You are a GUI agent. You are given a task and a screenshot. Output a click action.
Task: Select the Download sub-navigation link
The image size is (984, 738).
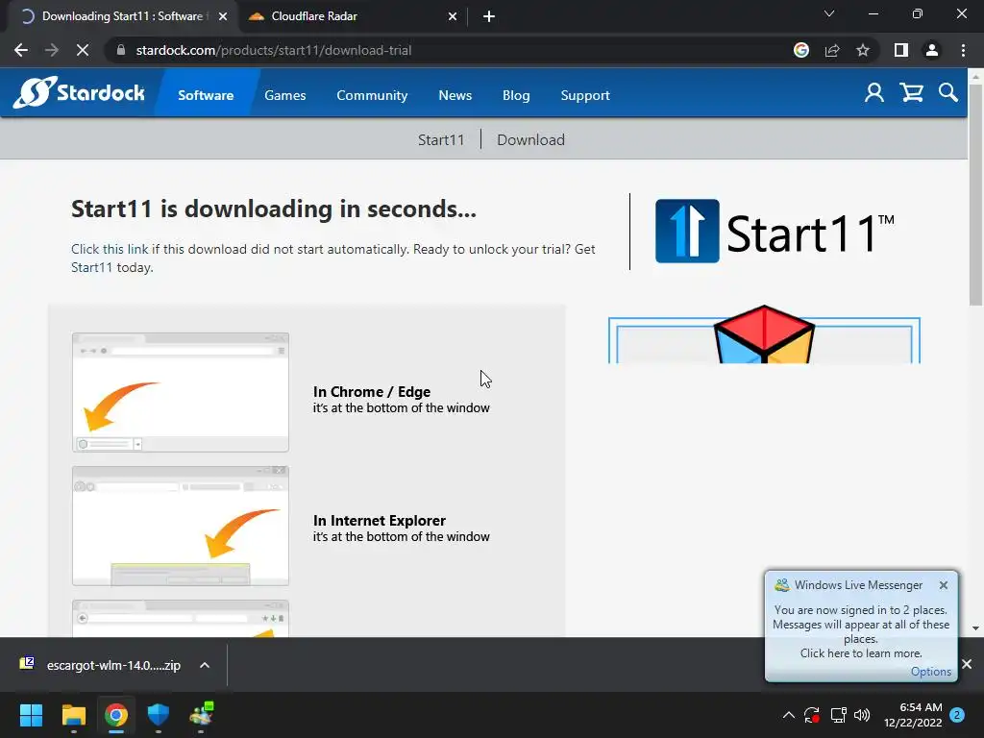click(530, 139)
